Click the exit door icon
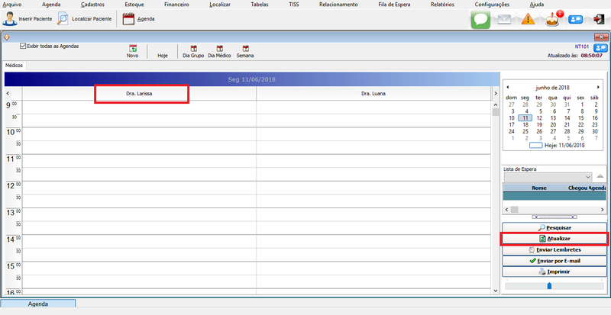611x315 pixels. click(597, 20)
